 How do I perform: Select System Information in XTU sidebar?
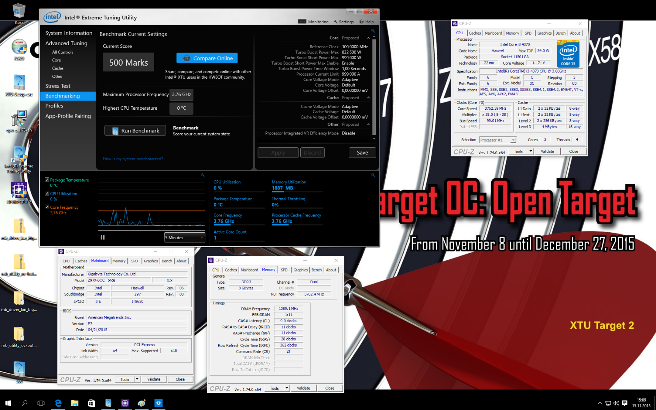(x=69, y=33)
